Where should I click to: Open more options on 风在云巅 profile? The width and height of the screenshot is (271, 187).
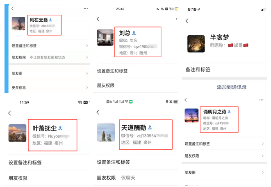tap(85, 8)
